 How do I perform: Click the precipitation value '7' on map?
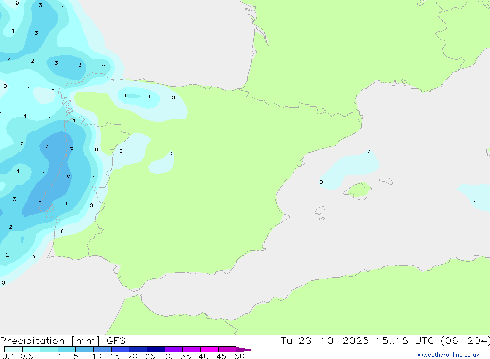47,146
